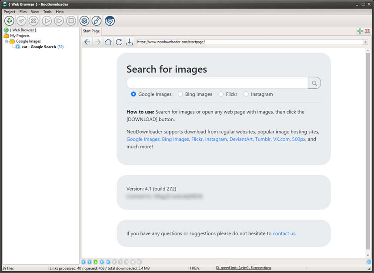Switch to the Start Page tab
This screenshot has width=374, height=273.
coord(91,31)
